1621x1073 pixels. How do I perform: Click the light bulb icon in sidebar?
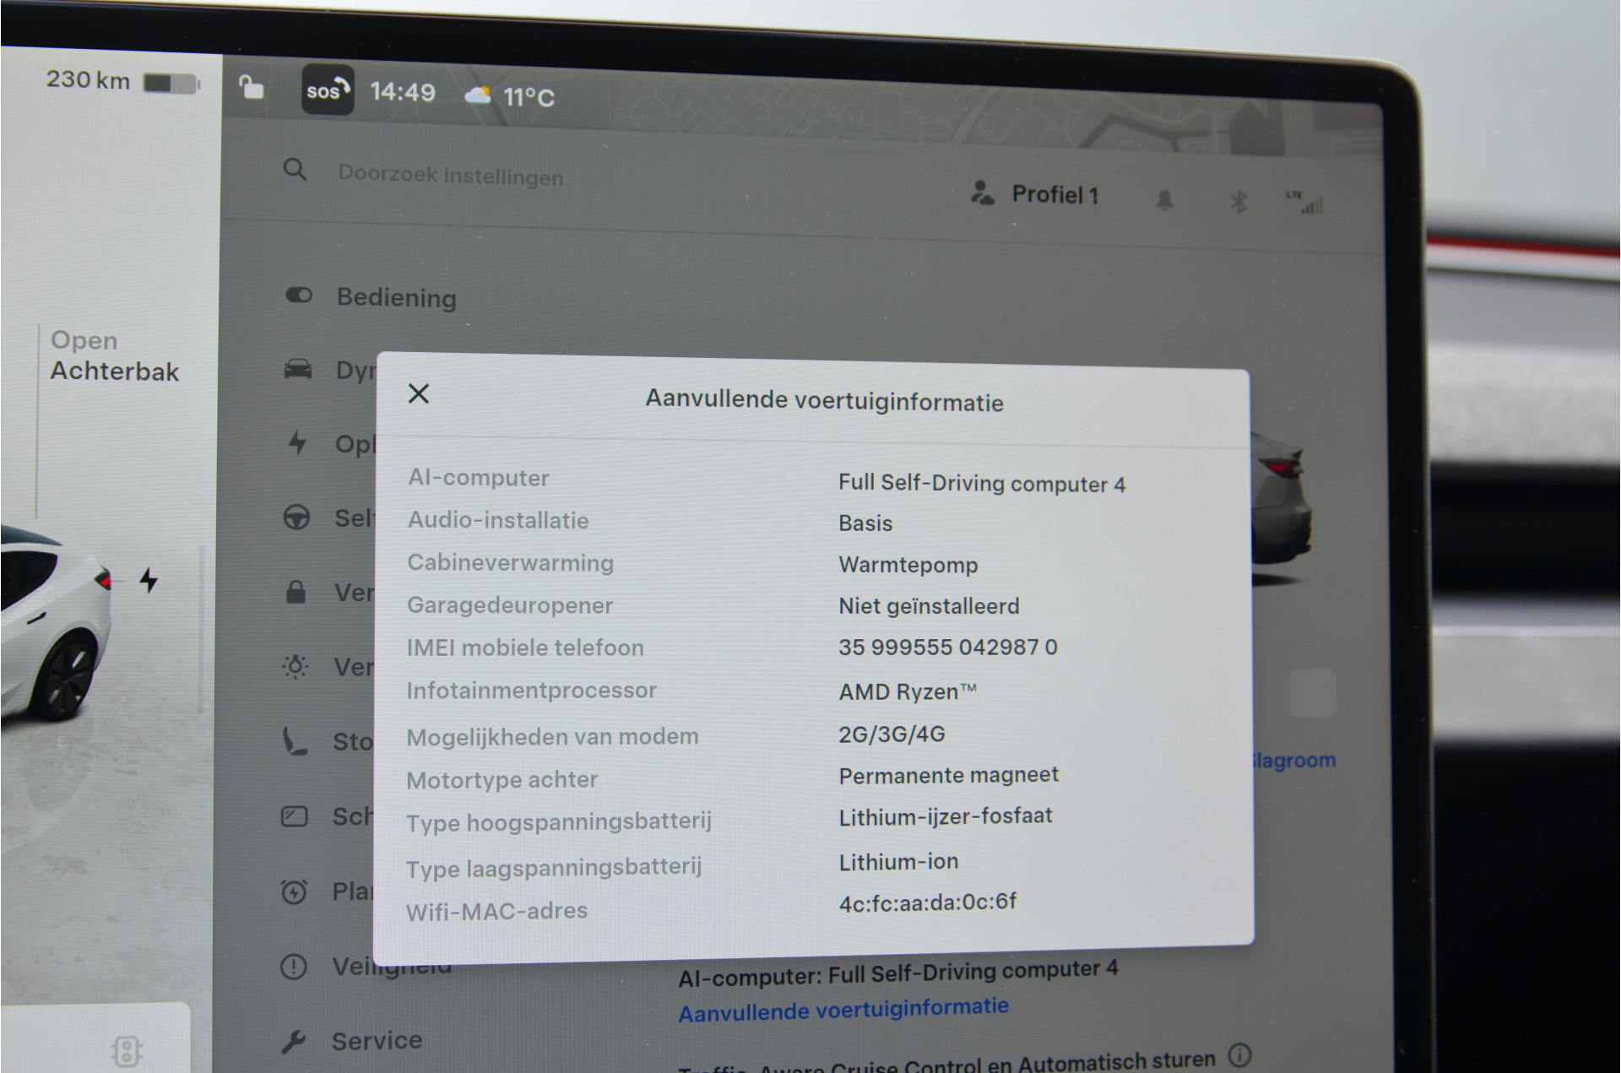pos(295,666)
